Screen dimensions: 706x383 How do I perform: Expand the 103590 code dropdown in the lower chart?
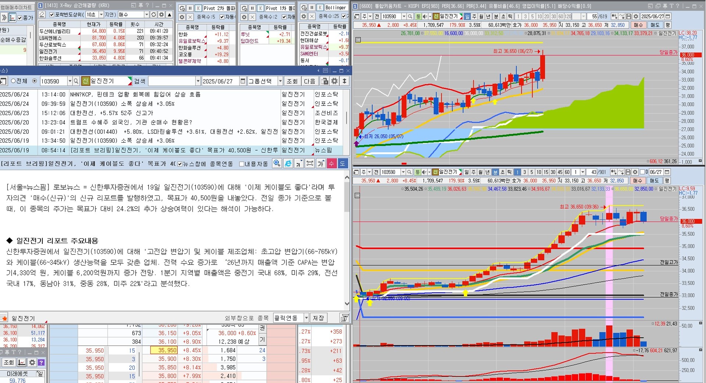(403, 172)
